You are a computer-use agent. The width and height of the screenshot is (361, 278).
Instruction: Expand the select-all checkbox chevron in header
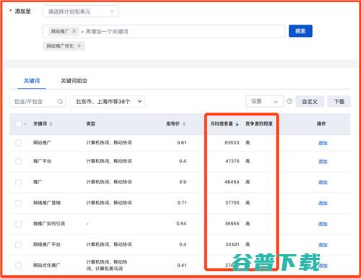pyautogui.click(x=25, y=124)
